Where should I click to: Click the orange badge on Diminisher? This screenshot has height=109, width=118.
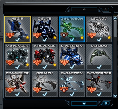point(10,90)
